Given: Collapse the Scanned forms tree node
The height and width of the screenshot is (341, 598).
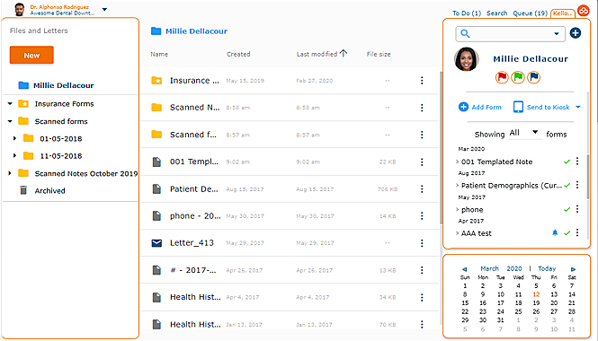Looking at the screenshot, I should click(x=10, y=121).
